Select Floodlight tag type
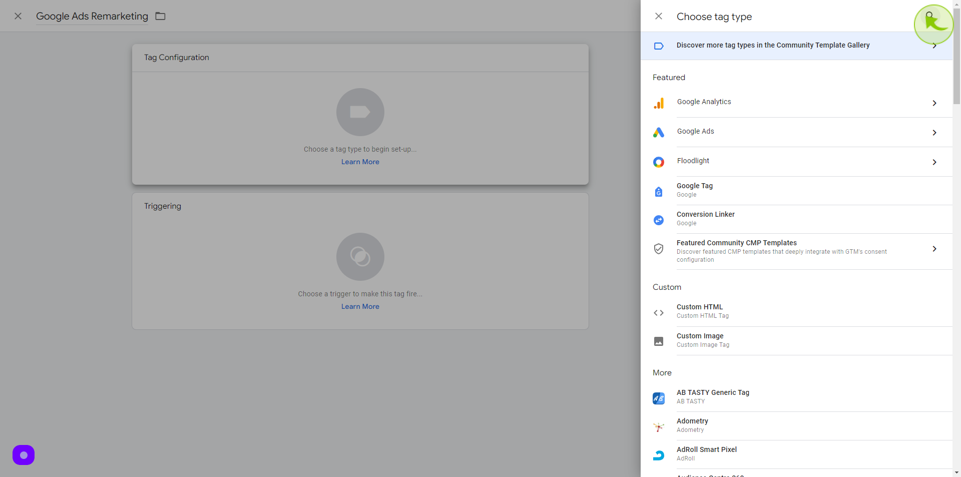The height and width of the screenshot is (477, 961). [796, 162]
